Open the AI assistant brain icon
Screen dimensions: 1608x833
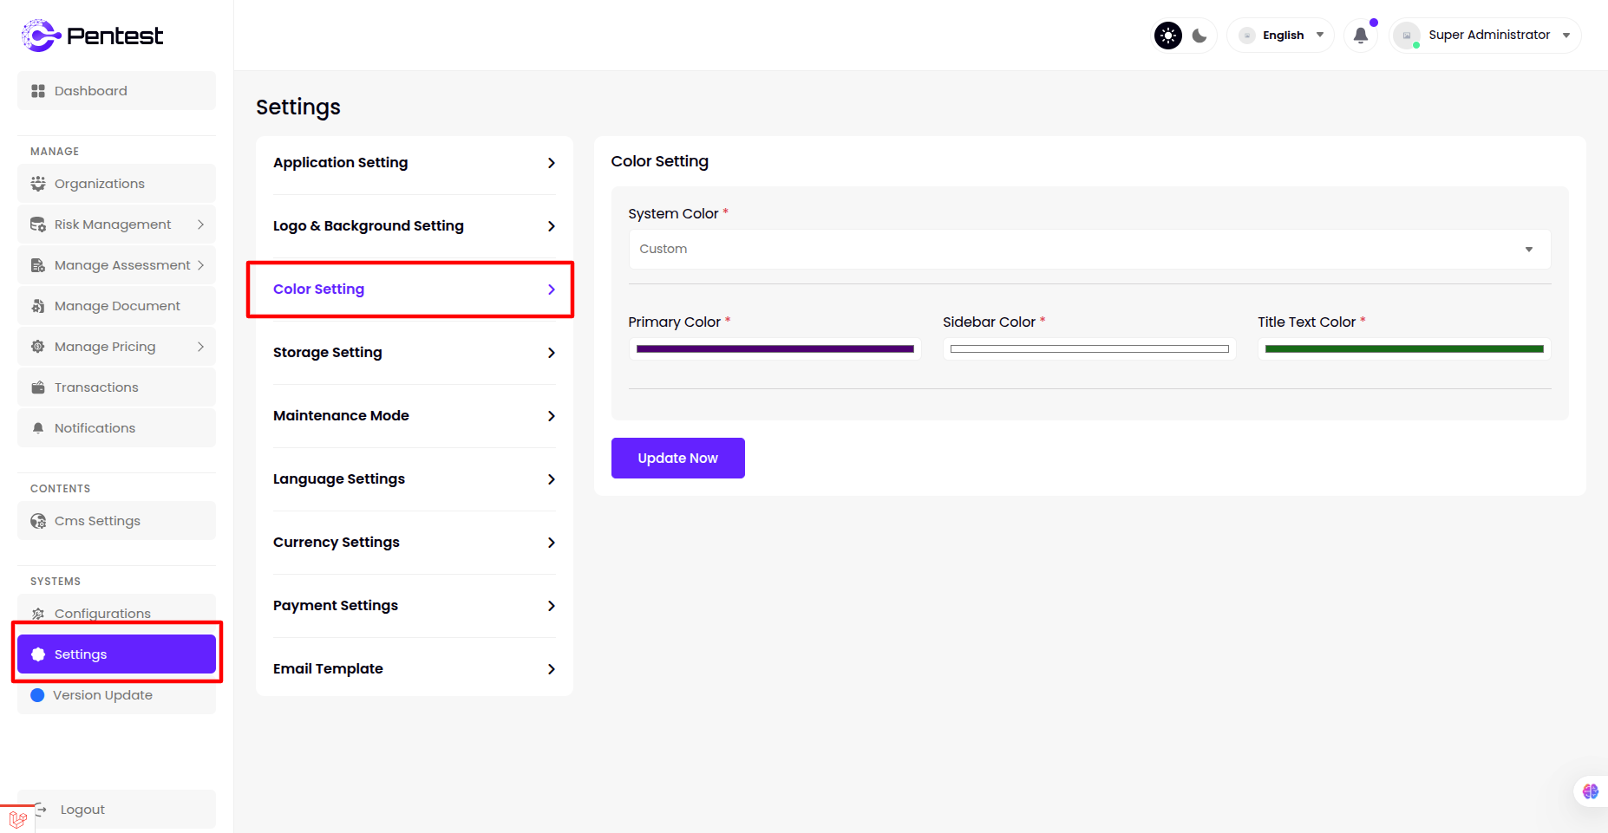[1590, 791]
